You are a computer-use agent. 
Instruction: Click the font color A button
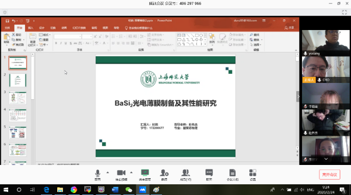[104, 43]
